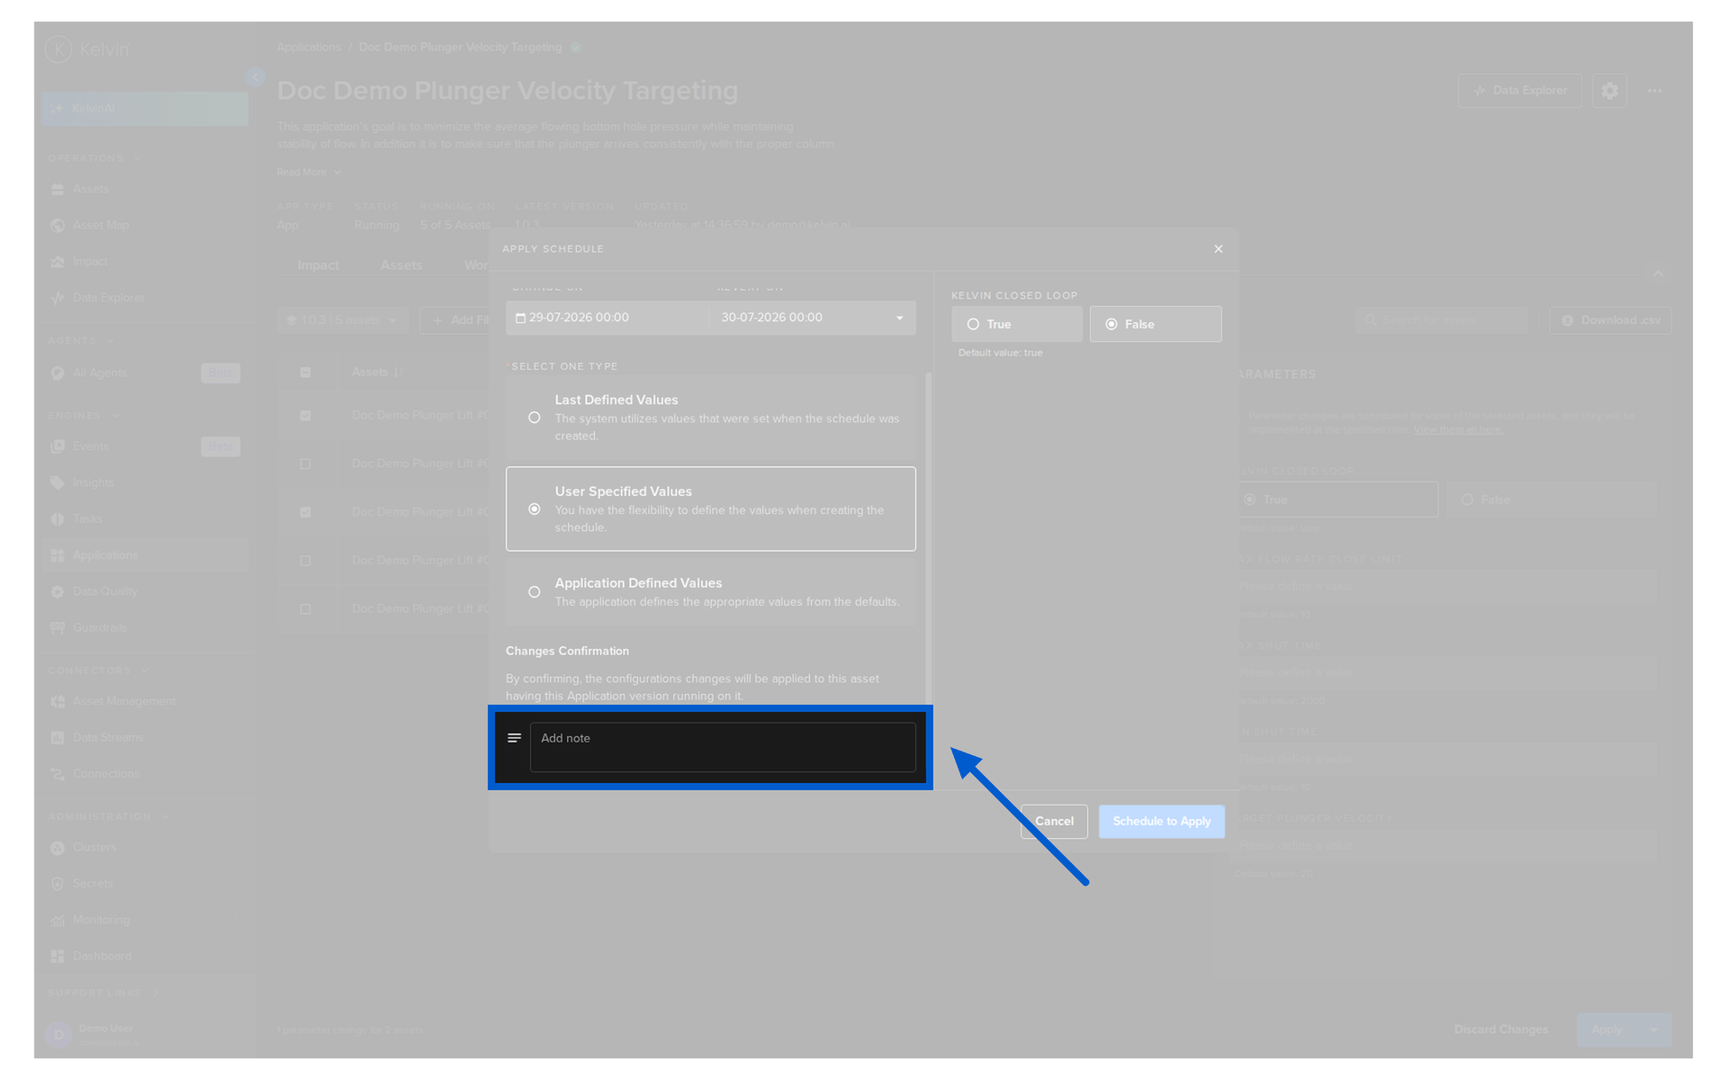This screenshot has height=1080, width=1728.
Task: Open the 1.0.3 version filter dropdown
Action: tap(342, 320)
